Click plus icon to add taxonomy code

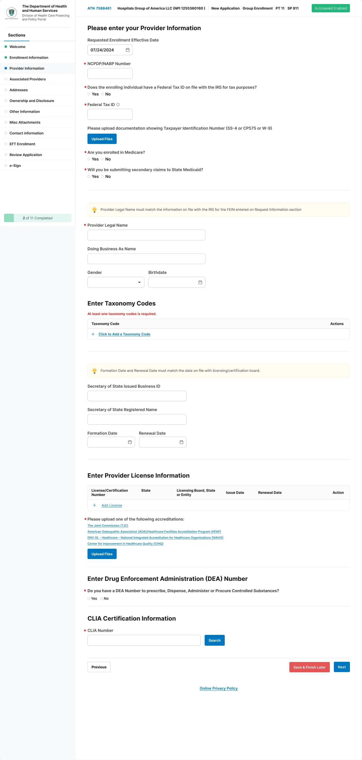click(93, 334)
